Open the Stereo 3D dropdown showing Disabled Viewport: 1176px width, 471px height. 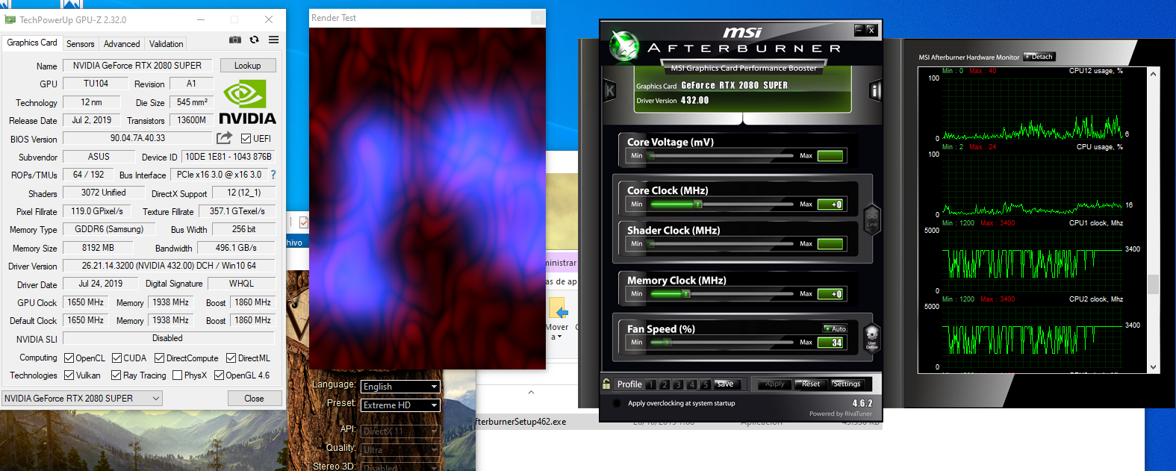click(400, 467)
